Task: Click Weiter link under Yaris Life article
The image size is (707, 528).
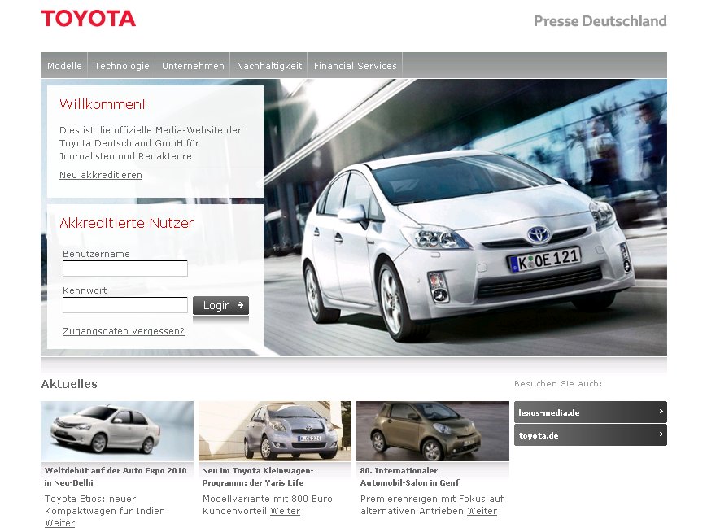Action: pos(285,511)
